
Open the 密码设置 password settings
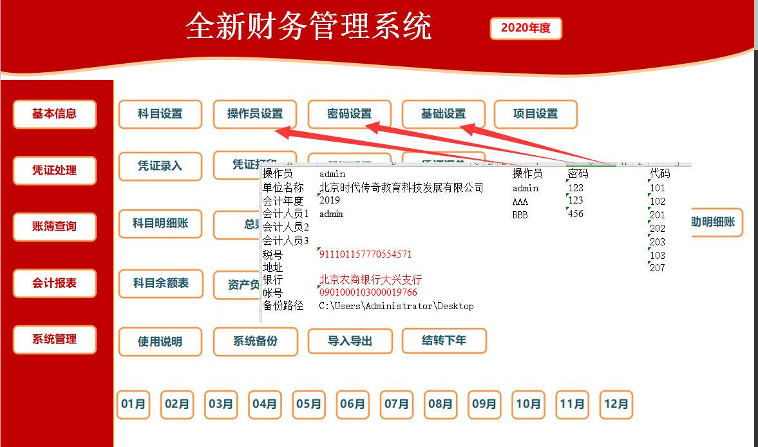(349, 114)
